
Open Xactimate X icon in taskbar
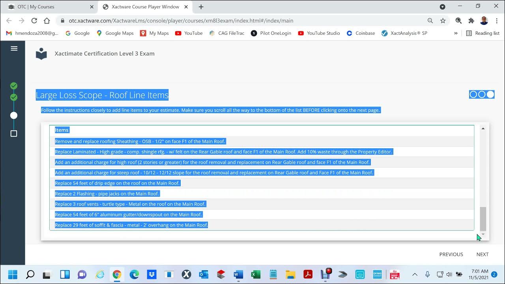(186, 274)
